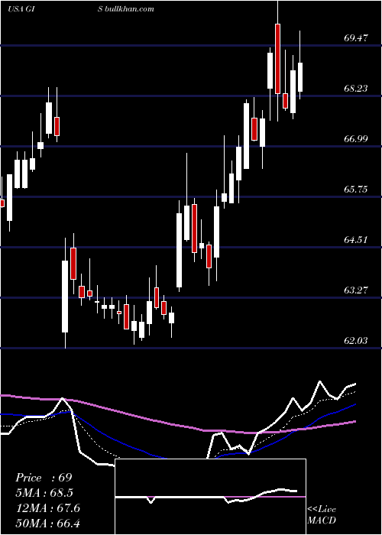Click the 62.03 price level label

(356, 341)
